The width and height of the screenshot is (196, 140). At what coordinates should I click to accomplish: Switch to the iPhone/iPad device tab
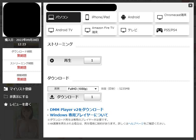pyautogui.click(x=100, y=17)
